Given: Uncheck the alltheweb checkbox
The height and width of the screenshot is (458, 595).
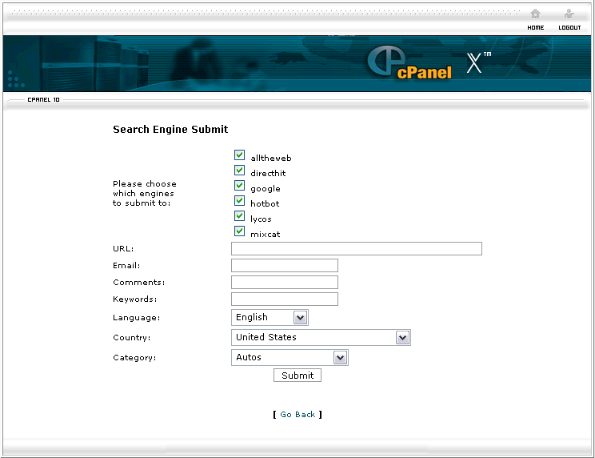Looking at the screenshot, I should tap(239, 155).
